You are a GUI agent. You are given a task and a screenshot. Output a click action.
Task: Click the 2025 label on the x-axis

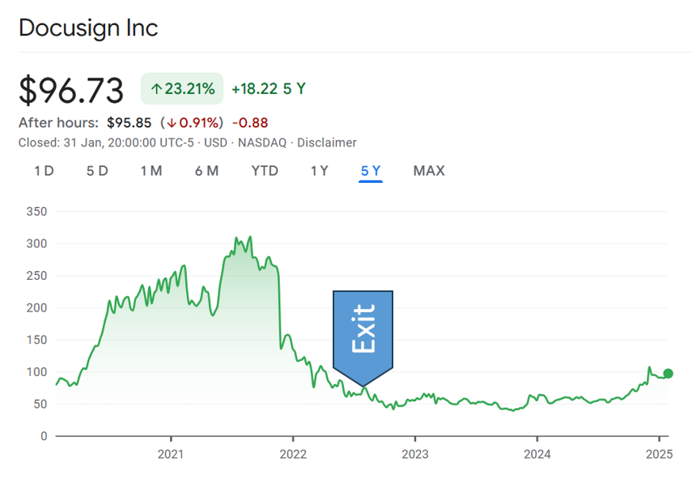660,454
